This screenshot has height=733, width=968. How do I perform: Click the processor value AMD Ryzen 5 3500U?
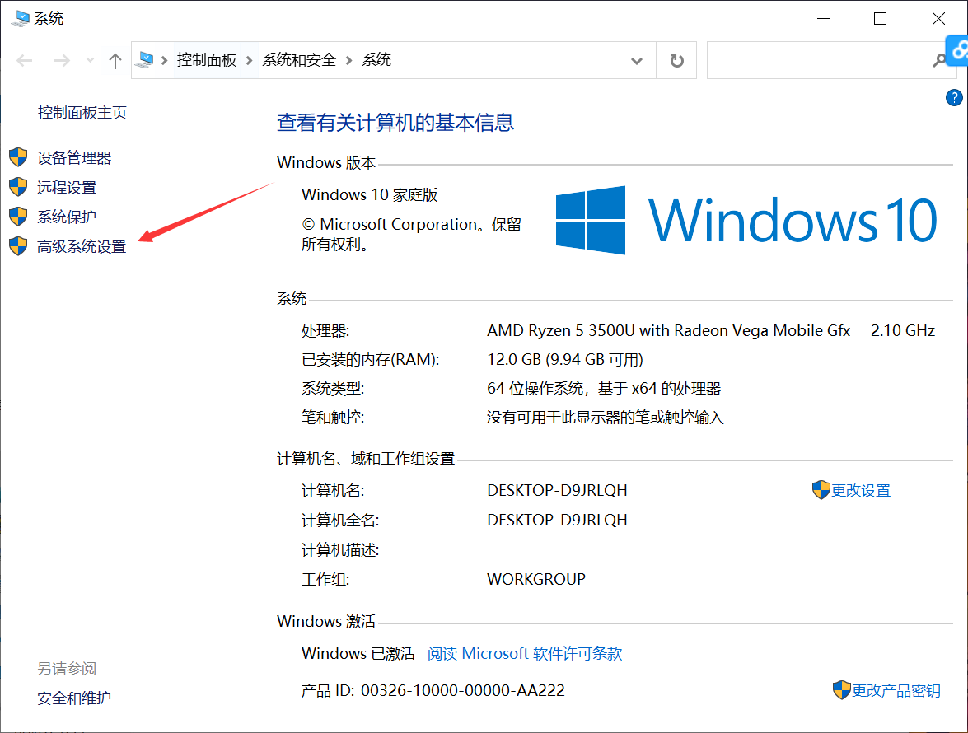pos(669,331)
